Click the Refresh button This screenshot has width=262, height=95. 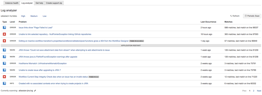point(235,16)
